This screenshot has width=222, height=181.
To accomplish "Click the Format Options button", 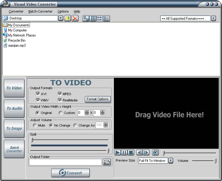I will 97,99.
